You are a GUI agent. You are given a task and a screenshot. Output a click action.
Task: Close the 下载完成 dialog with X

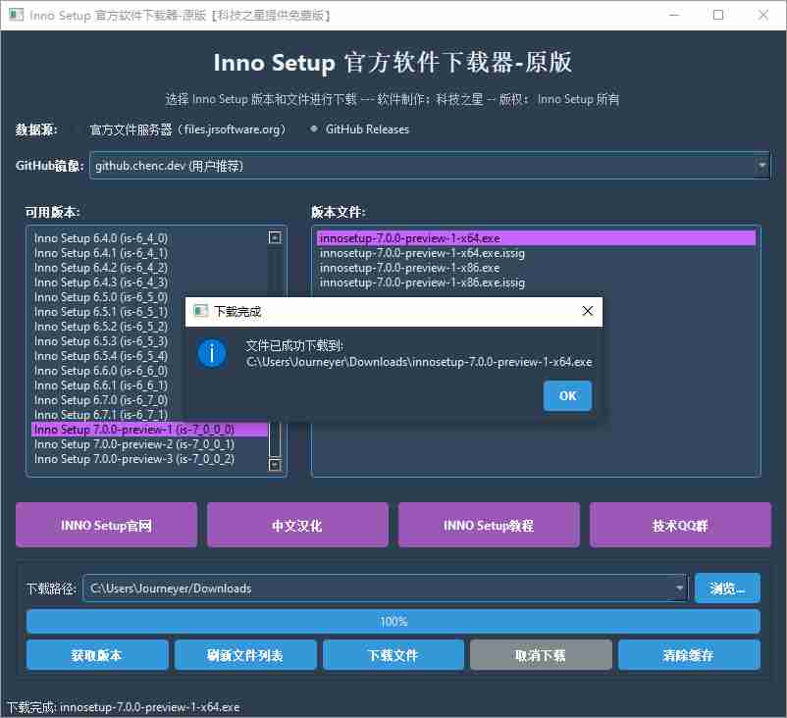coord(587,311)
